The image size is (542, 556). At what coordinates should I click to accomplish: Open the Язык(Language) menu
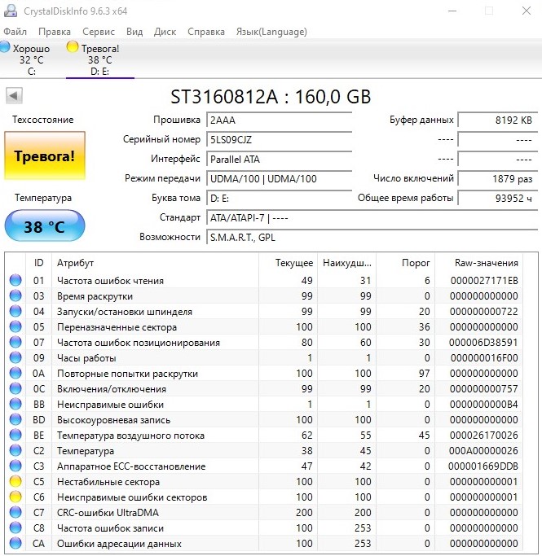[271, 32]
